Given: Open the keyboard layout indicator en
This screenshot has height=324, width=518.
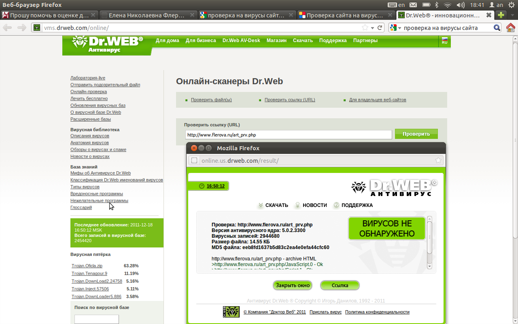Looking at the screenshot, I should pos(396,5).
